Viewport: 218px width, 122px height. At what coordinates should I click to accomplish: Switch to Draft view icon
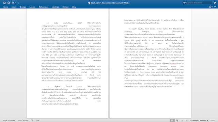(x=187, y=121)
